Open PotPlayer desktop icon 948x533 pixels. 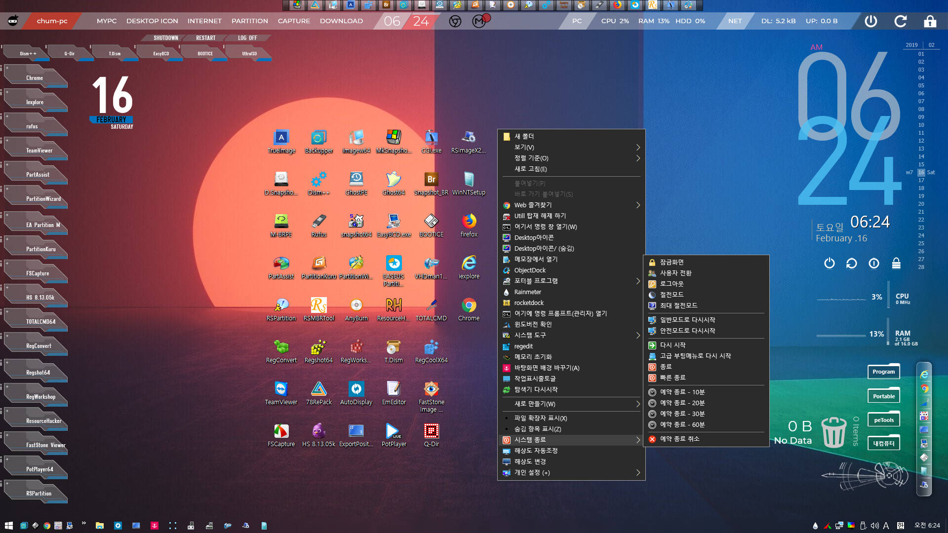click(x=394, y=435)
